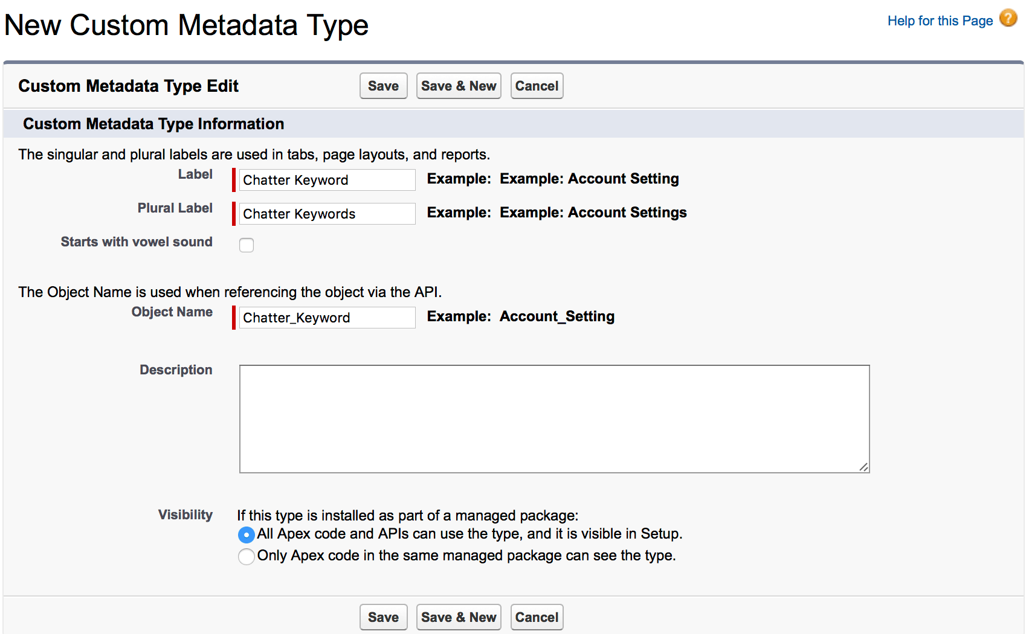Click the orange help question mark icon
This screenshot has width=1026, height=634.
(x=1008, y=18)
